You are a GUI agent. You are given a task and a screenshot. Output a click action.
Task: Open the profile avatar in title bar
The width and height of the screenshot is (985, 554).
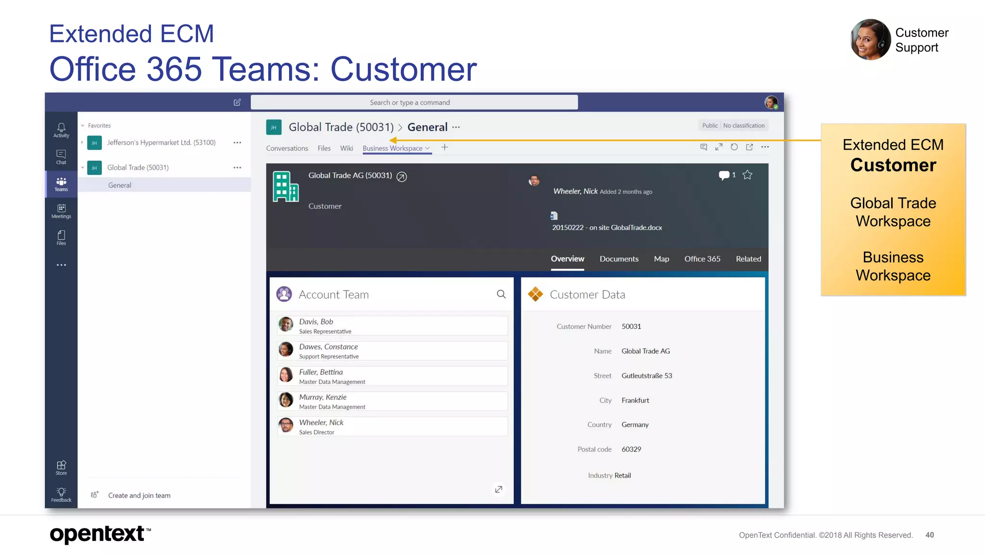pos(771,102)
